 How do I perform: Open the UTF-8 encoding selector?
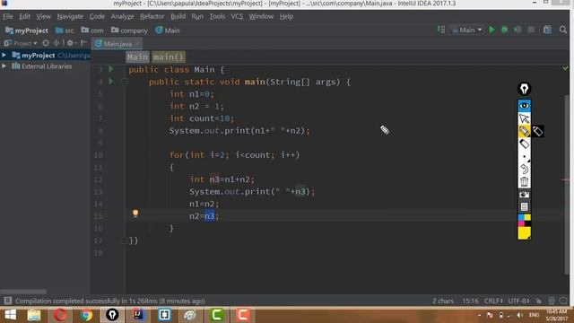point(518,301)
